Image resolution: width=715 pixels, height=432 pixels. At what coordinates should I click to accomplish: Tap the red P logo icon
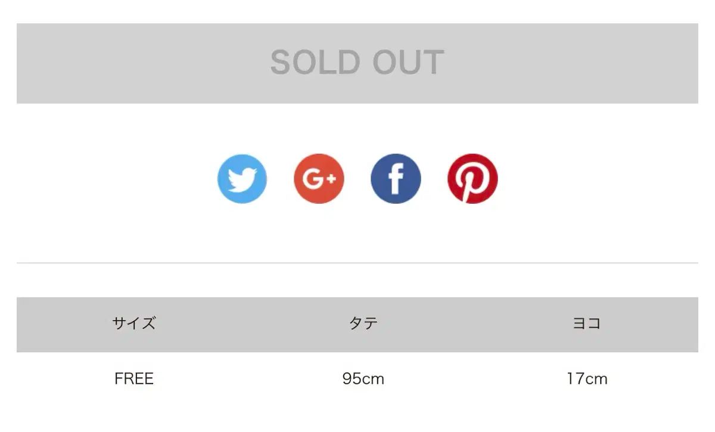coord(472,179)
